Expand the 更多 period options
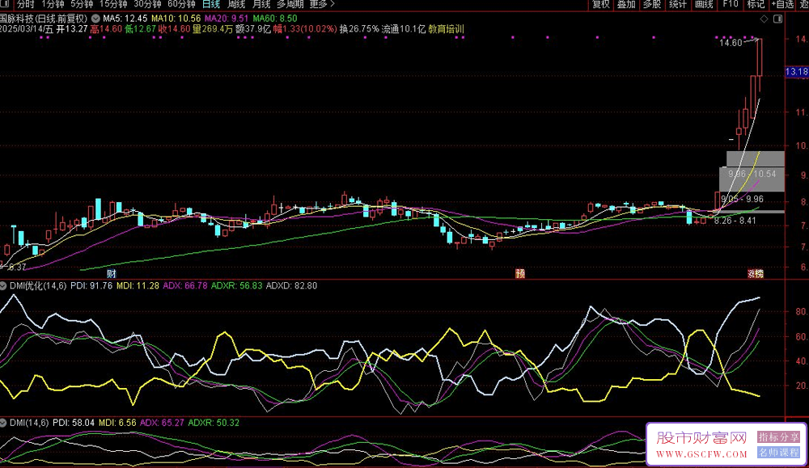Screen dimensions: 809x468 [322, 5]
